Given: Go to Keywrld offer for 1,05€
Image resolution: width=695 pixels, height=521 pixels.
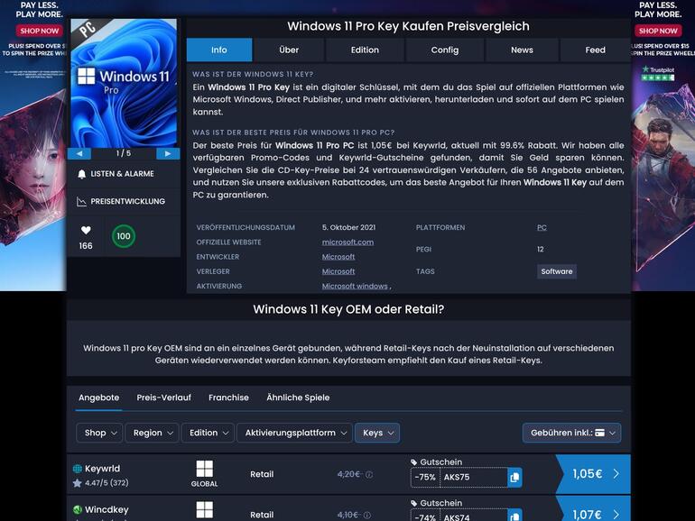Looking at the screenshot, I should tap(593, 474).
